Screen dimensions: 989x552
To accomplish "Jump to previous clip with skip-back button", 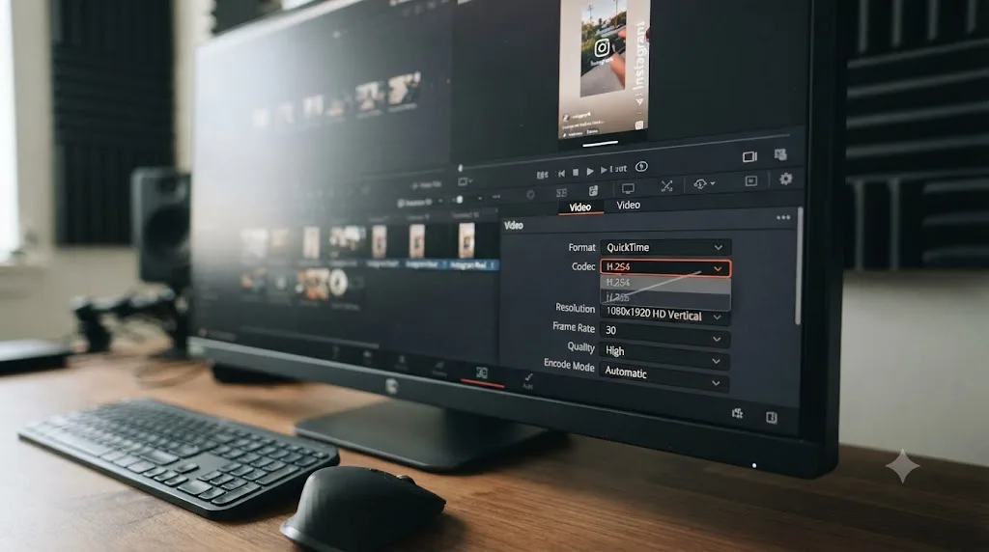I will 561,174.
